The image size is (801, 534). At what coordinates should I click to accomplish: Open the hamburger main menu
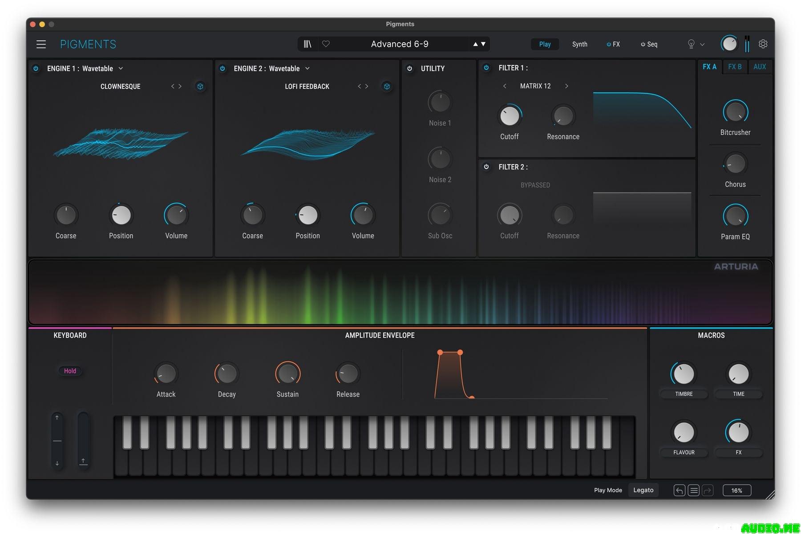click(x=41, y=44)
